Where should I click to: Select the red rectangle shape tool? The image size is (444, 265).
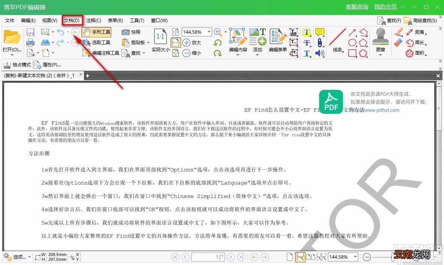coord(352,53)
